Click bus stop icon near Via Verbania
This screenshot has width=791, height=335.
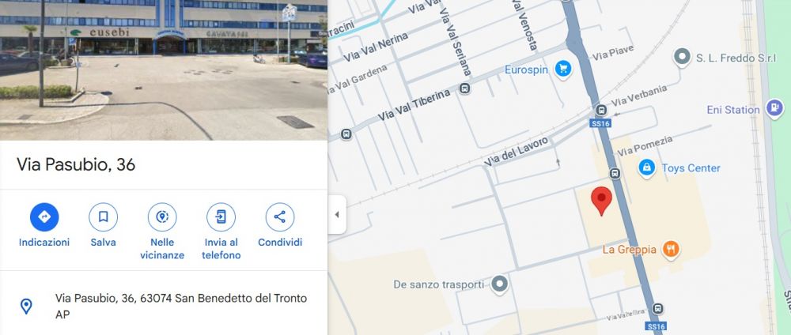click(601, 110)
